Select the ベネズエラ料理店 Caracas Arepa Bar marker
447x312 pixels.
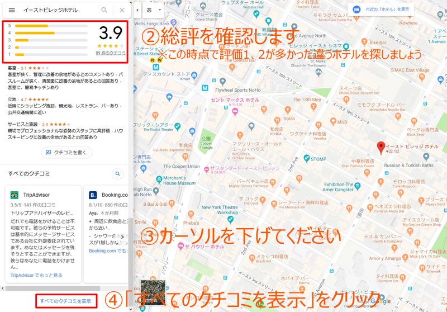[x=370, y=208]
